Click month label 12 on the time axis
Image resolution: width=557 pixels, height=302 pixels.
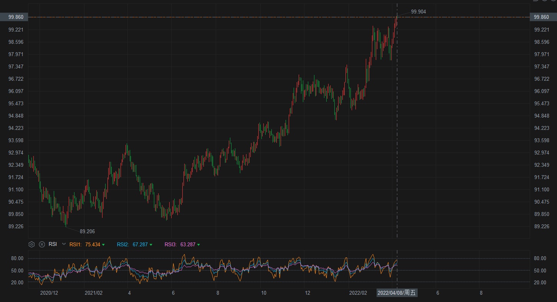click(307, 293)
